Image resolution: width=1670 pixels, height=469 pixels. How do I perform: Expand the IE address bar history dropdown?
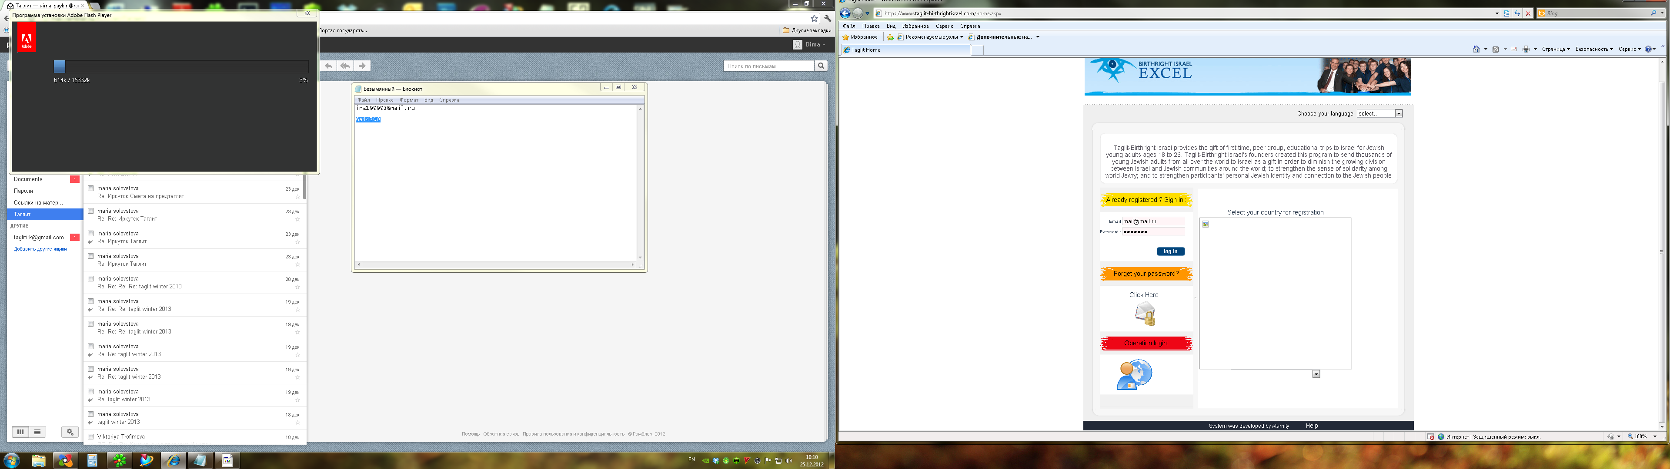pyautogui.click(x=1496, y=13)
